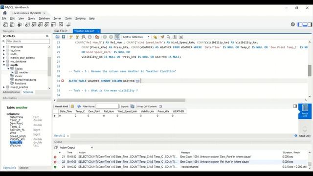The height and width of the screenshot is (176, 313).
Task: Select Stored Procedures in schema tree
Action: (x=25, y=80)
